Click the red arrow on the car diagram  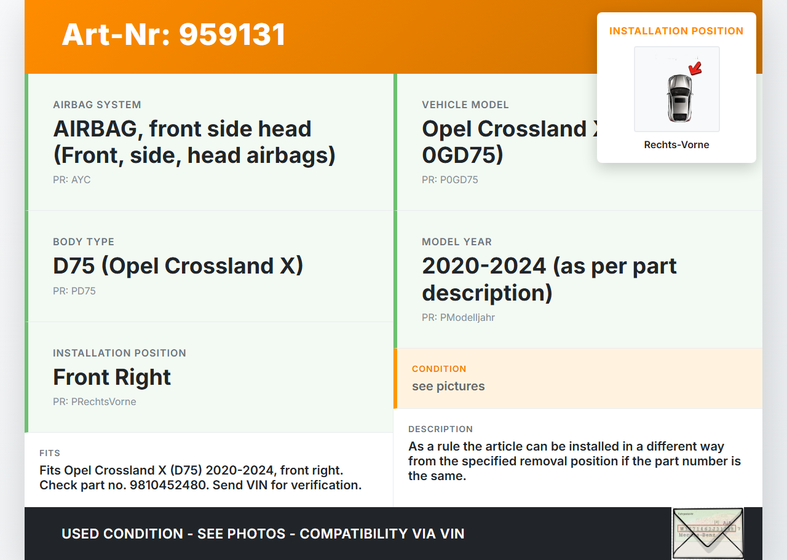695,68
